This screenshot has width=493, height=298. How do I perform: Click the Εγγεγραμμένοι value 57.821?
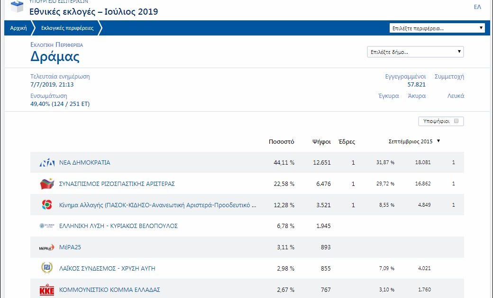[x=416, y=84]
